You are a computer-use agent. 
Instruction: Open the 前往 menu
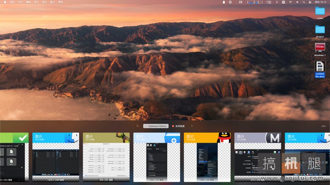tap(44, 2)
